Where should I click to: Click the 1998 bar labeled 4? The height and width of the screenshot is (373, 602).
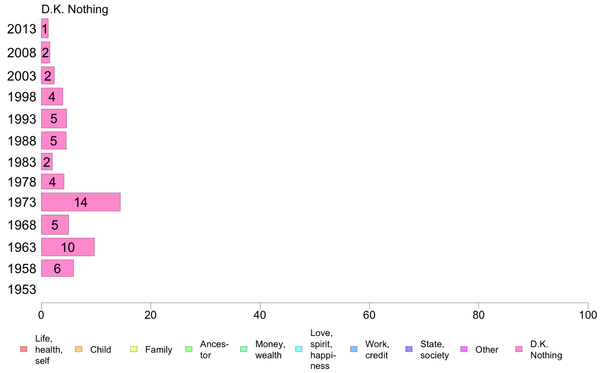(52, 97)
